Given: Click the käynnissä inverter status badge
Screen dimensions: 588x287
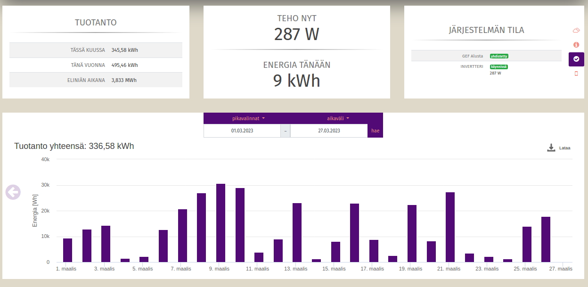Looking at the screenshot, I should (x=498, y=67).
